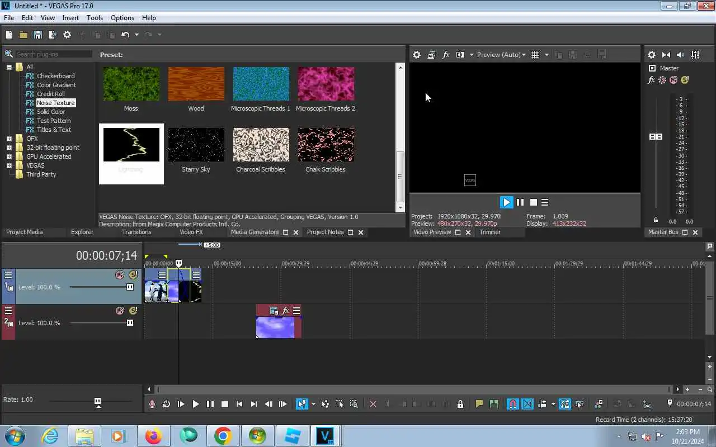
Task: Open Split Screen View dropdown arrow
Action: [x=472, y=55]
